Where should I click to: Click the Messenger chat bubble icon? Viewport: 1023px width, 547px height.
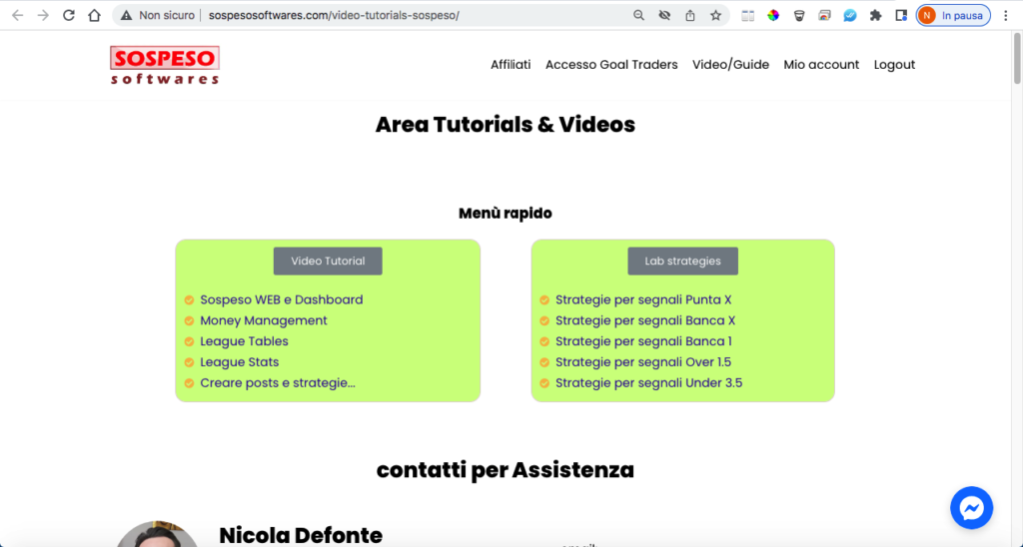[971, 508]
